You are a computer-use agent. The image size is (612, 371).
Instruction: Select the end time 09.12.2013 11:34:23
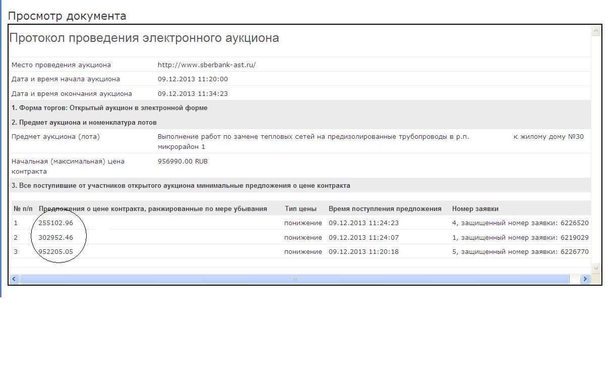tap(193, 93)
